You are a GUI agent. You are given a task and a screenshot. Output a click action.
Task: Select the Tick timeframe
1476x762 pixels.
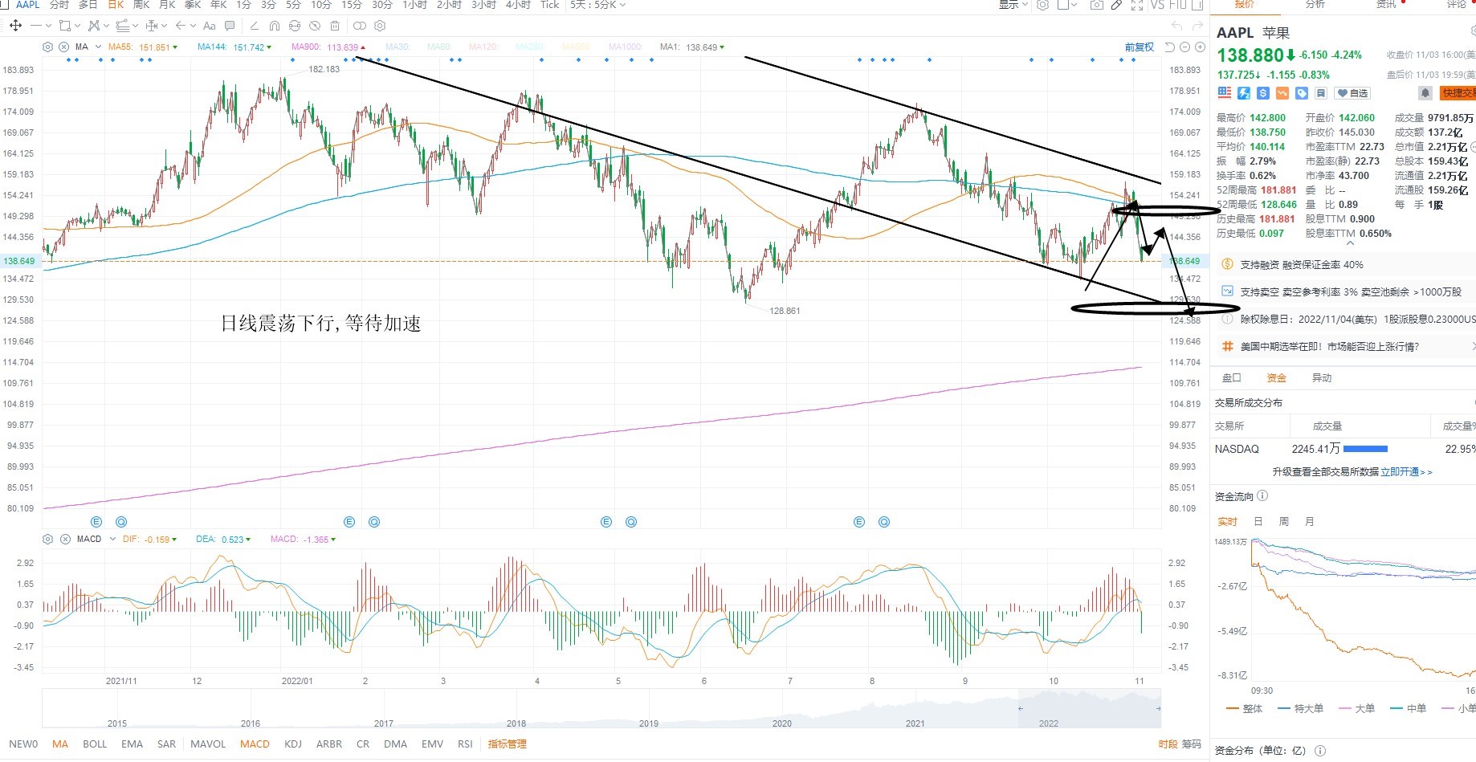click(x=550, y=5)
